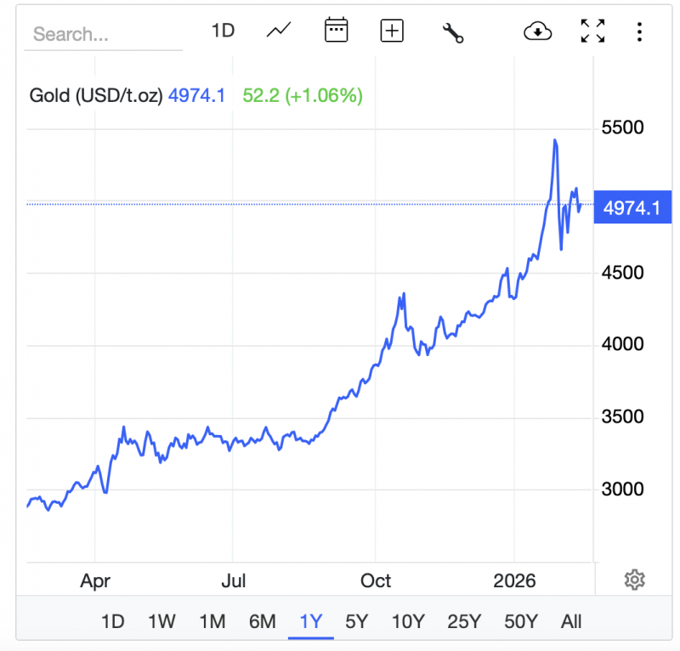Image resolution: width=680 pixels, height=651 pixels.
Task: Show the 50Y time range
Action: pyautogui.click(x=521, y=621)
